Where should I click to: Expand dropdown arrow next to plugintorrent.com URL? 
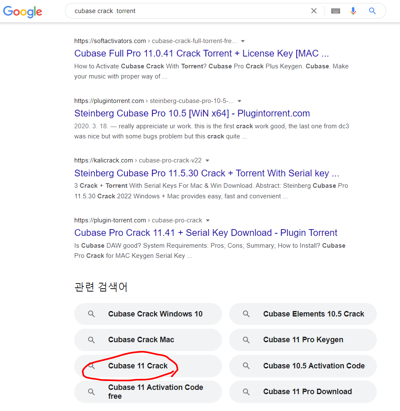pyautogui.click(x=239, y=101)
